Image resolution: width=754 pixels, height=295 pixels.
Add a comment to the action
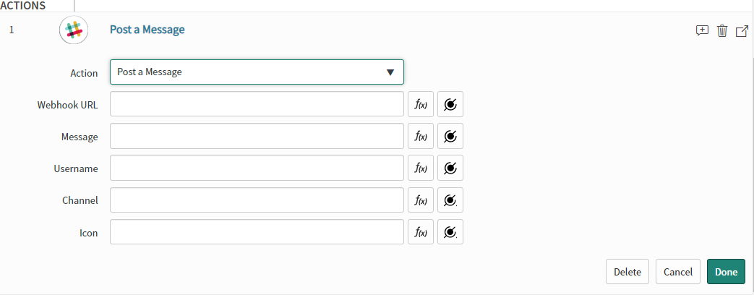point(702,31)
